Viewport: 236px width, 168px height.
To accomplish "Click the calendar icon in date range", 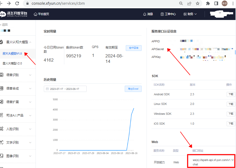I will click(x=47, y=89).
